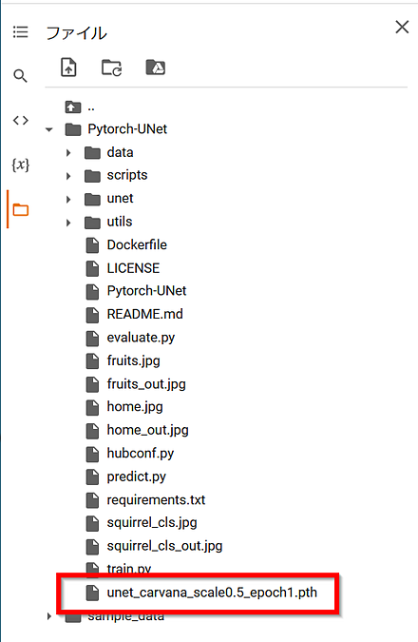This screenshot has width=418, height=642.
Task: Open the search icon in left sidebar
Action: (x=20, y=76)
